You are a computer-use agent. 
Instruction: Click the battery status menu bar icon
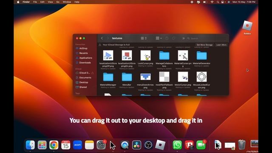click(205, 2)
